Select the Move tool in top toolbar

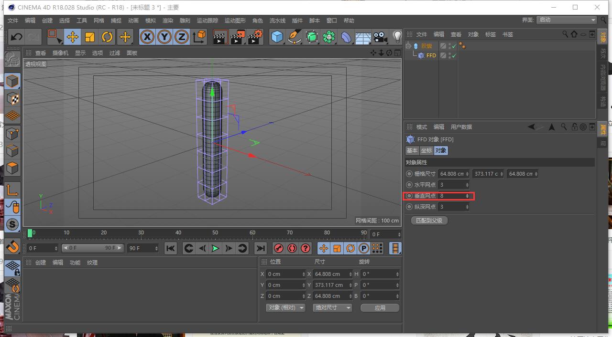(73, 37)
